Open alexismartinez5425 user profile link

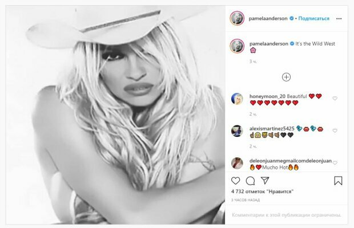click(x=272, y=128)
